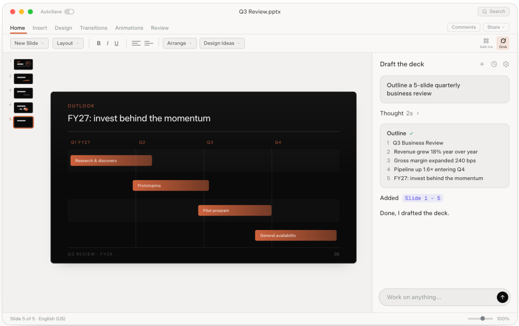Screen dimensions: 519x326
Task: Expand the Design Ideas dropdown
Action: tap(222, 43)
